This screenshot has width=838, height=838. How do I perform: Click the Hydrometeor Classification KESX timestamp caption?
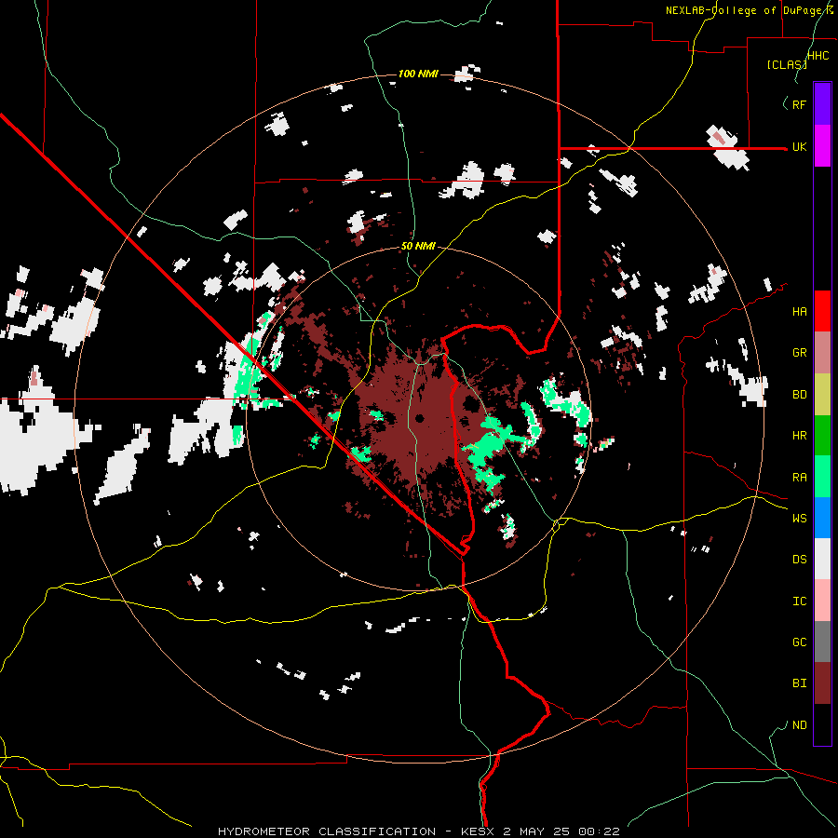(418, 831)
